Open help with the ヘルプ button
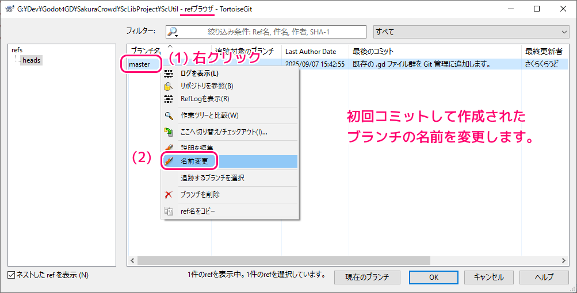Screen dimensions: 577x293 544,277
